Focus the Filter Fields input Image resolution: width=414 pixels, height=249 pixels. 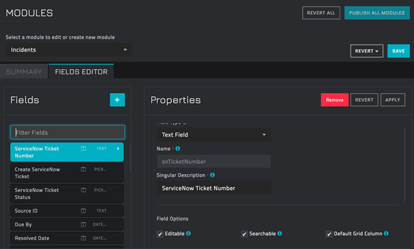point(68,132)
